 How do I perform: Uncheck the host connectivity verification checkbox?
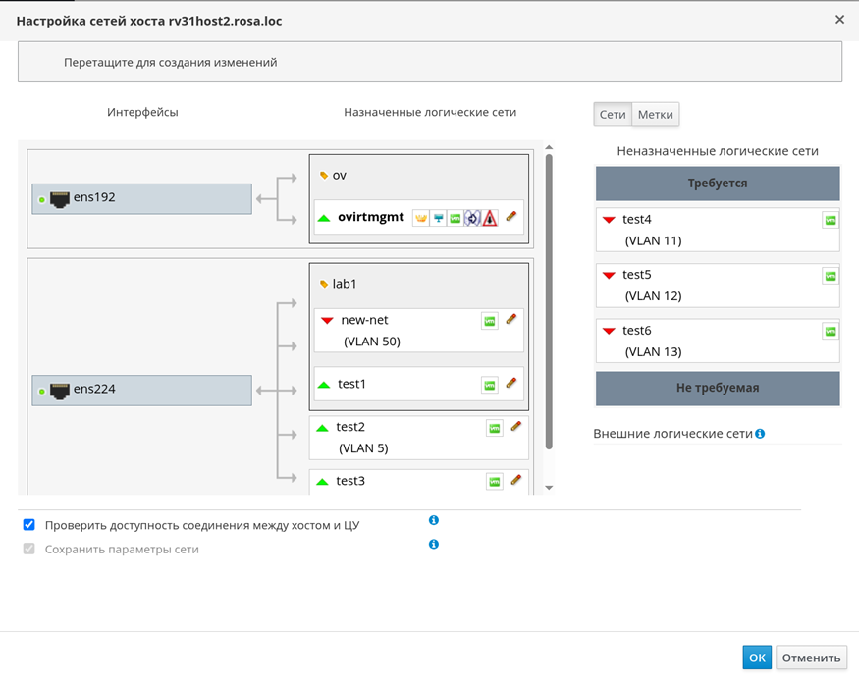pyautogui.click(x=29, y=525)
